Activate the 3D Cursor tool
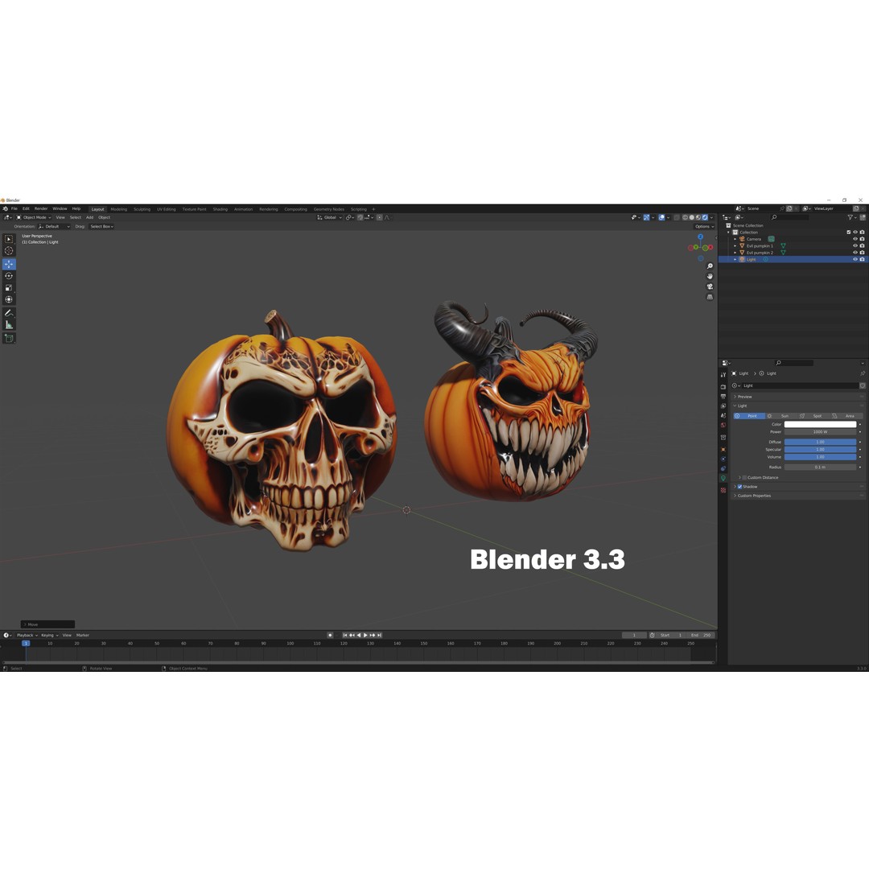Viewport: 869px width, 869px height. 9,250
